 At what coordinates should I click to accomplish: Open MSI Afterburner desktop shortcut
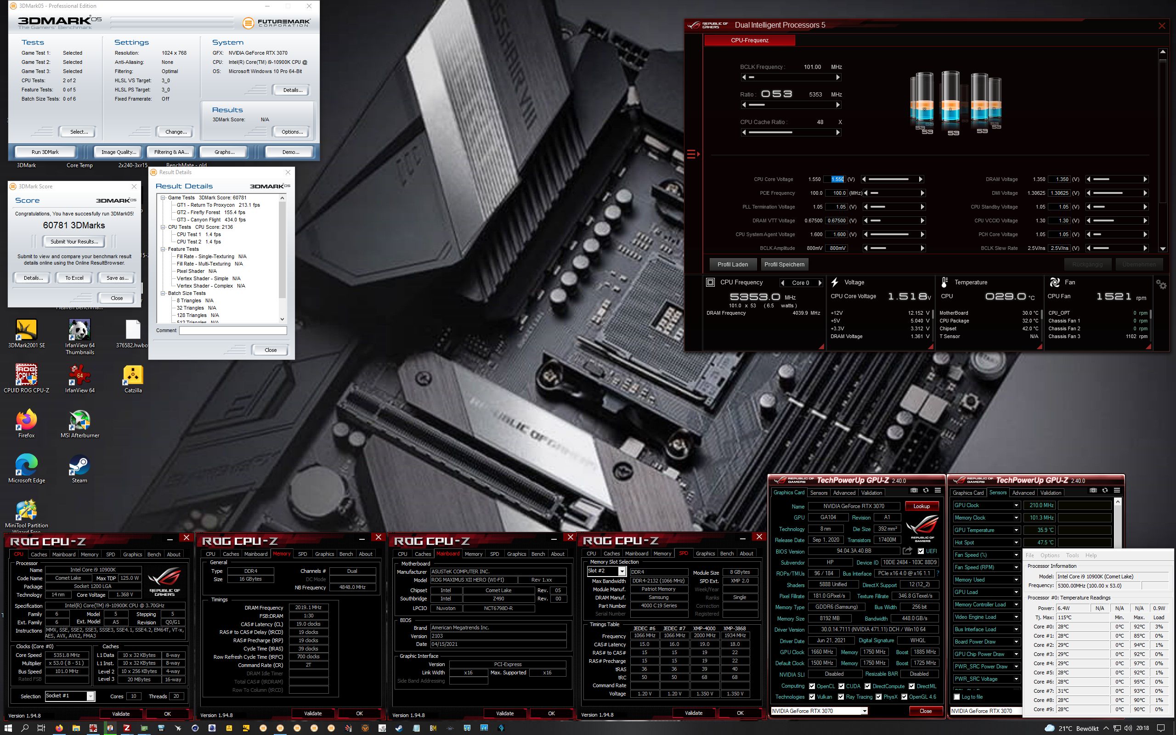click(79, 424)
